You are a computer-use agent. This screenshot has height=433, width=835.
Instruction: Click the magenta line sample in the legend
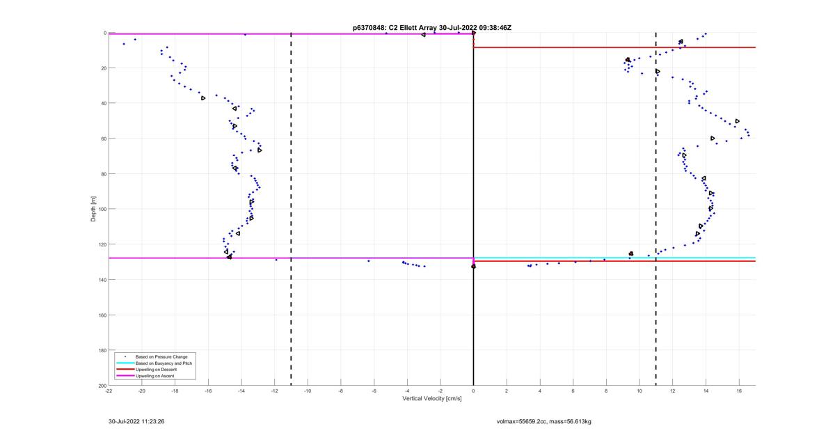[x=125, y=376]
